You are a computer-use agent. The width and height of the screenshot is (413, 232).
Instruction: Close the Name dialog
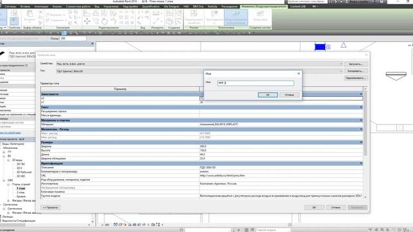point(298,73)
